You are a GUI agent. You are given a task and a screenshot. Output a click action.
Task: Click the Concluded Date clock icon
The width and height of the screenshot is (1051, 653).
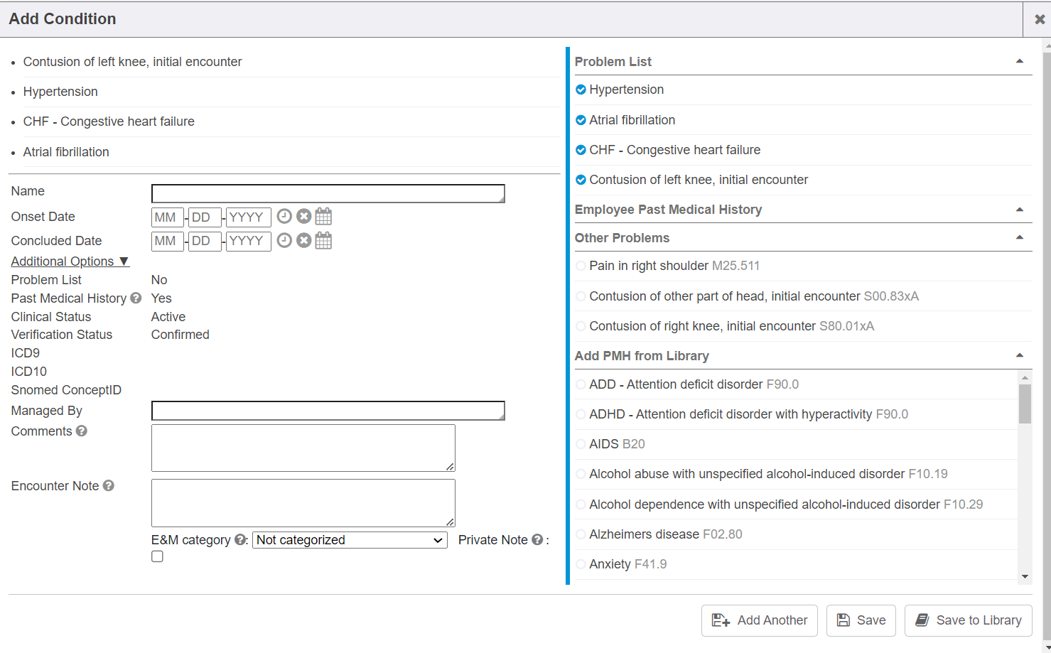[284, 241]
